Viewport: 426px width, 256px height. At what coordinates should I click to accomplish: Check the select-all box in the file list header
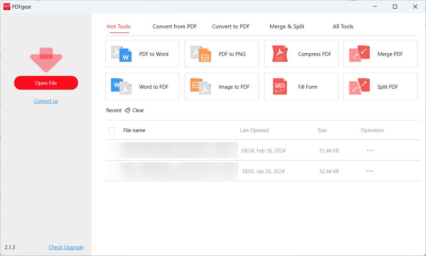click(x=111, y=130)
